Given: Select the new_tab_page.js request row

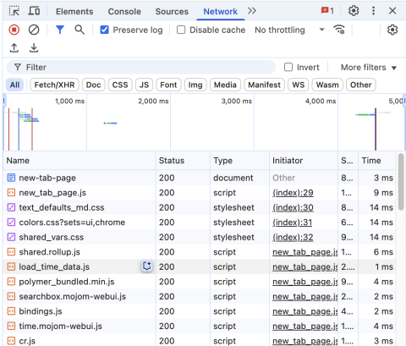Looking at the screenshot, I should pyautogui.click(x=199, y=193).
